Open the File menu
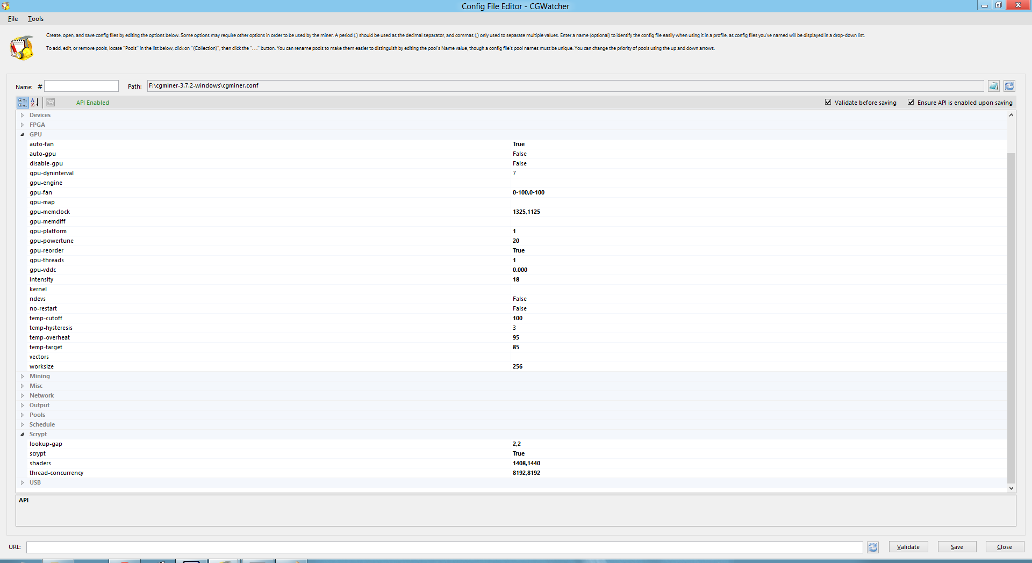This screenshot has height=563, width=1032. pyautogui.click(x=13, y=19)
